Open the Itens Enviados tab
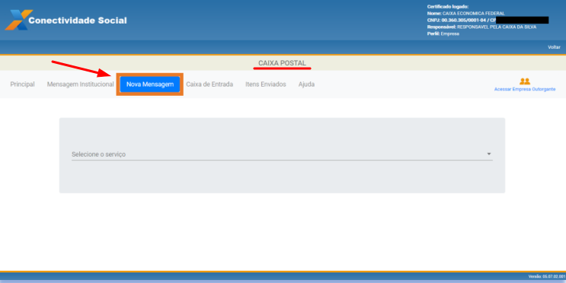Screen dimensions: 566x283 coord(266,84)
